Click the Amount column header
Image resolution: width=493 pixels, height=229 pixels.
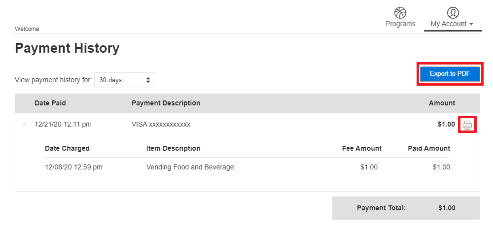click(442, 103)
